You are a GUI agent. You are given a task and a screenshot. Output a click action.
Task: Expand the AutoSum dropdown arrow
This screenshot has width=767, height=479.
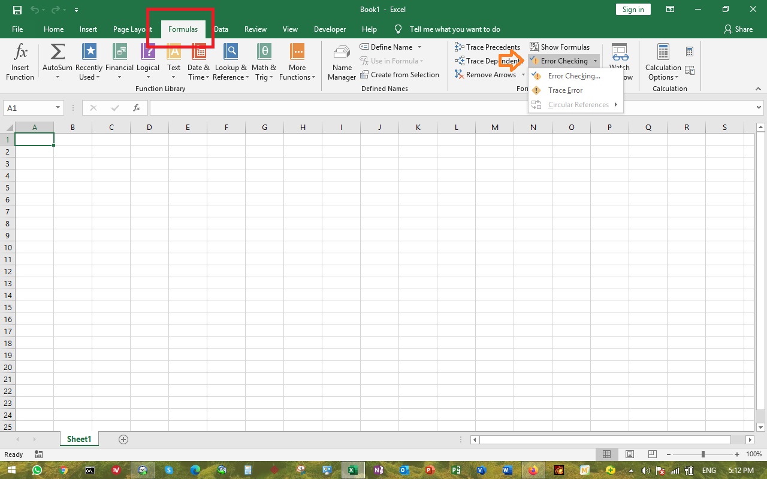[x=58, y=77]
